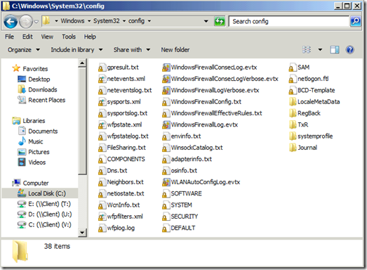Create a New folder
Screen dimensions: 367x270
(x=175, y=50)
